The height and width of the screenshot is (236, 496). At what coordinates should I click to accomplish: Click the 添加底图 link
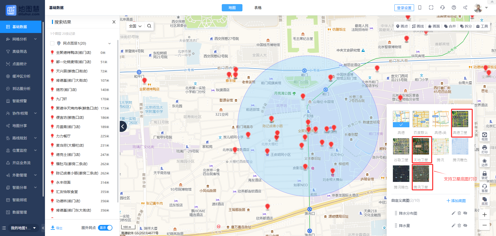coord(456,201)
